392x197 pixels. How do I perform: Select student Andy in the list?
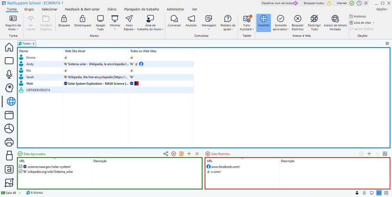click(105, 64)
